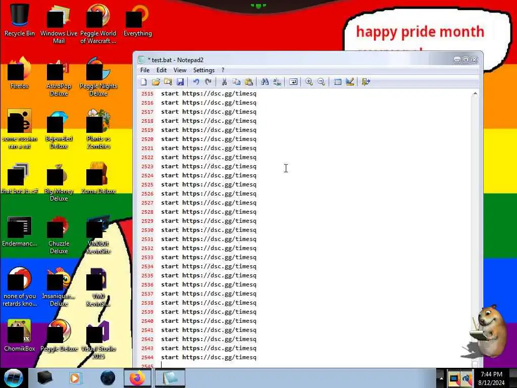Select the Chuzzle Deluxe desktop icon
517x388 pixels.
click(59, 235)
